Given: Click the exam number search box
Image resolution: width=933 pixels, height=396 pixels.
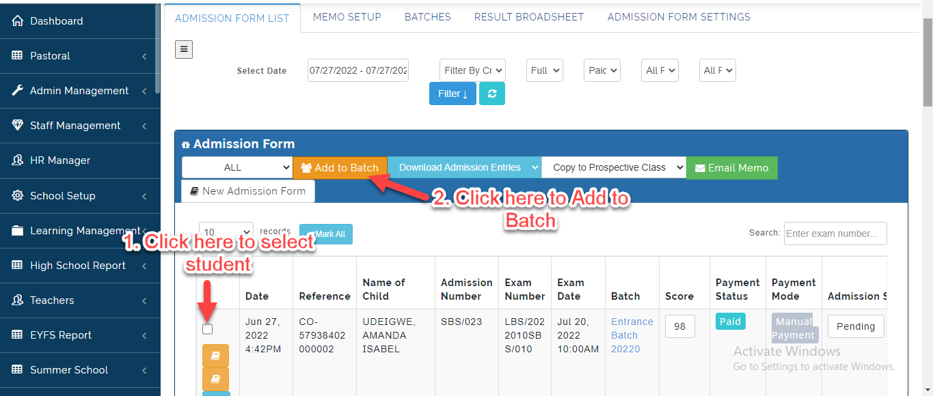Looking at the screenshot, I should click(x=835, y=234).
